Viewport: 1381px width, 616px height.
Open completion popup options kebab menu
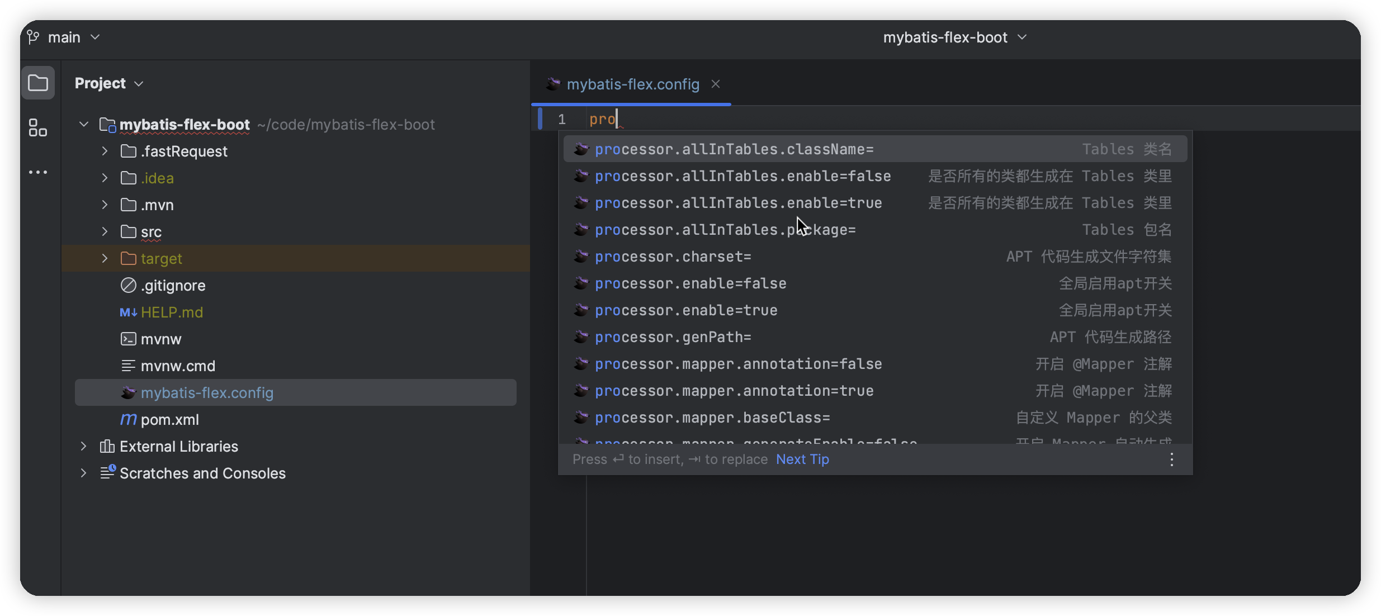tap(1172, 459)
